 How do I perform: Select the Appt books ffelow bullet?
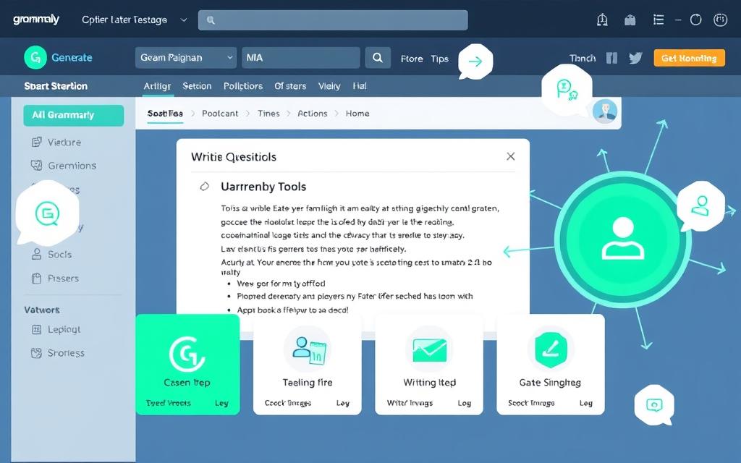point(292,310)
